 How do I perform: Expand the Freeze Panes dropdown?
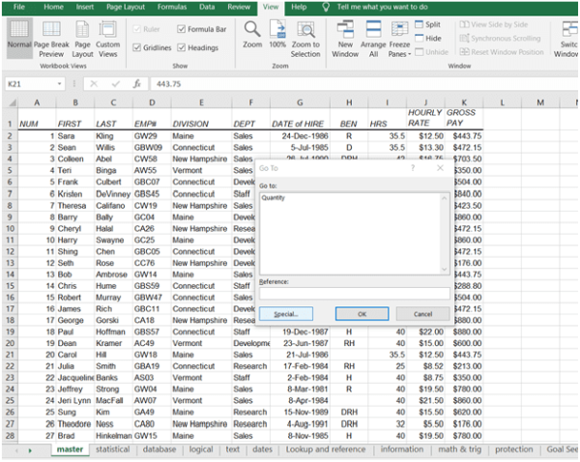tap(399, 39)
